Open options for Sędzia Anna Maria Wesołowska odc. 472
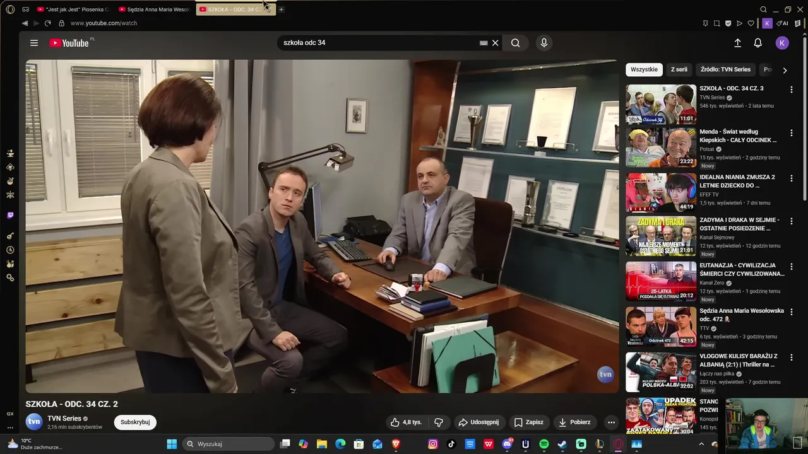Screen dimensions: 808x454 791,312
